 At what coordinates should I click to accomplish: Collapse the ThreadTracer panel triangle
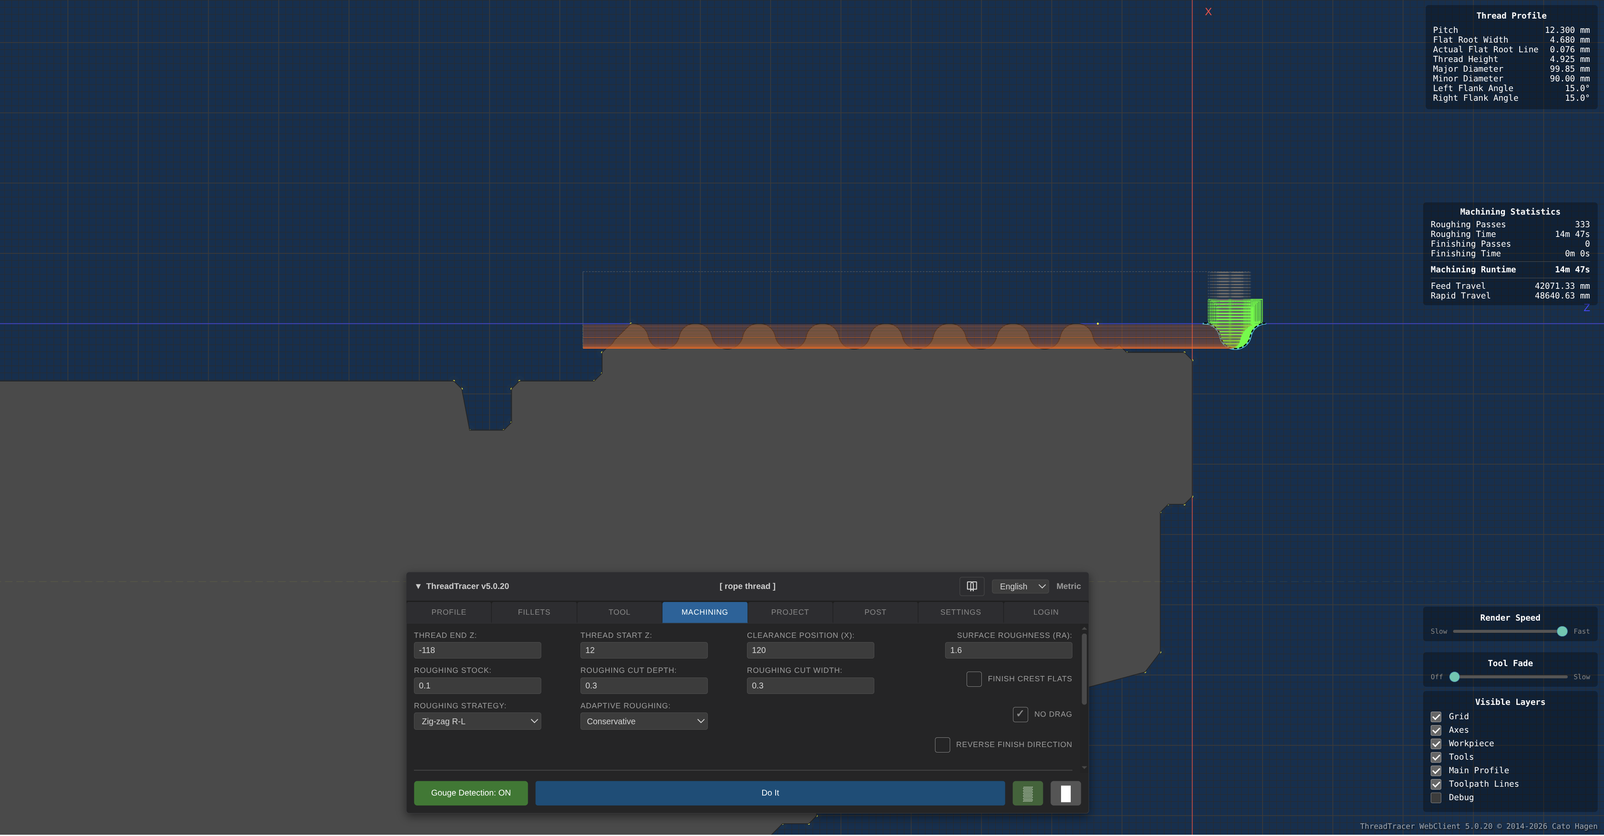point(419,586)
